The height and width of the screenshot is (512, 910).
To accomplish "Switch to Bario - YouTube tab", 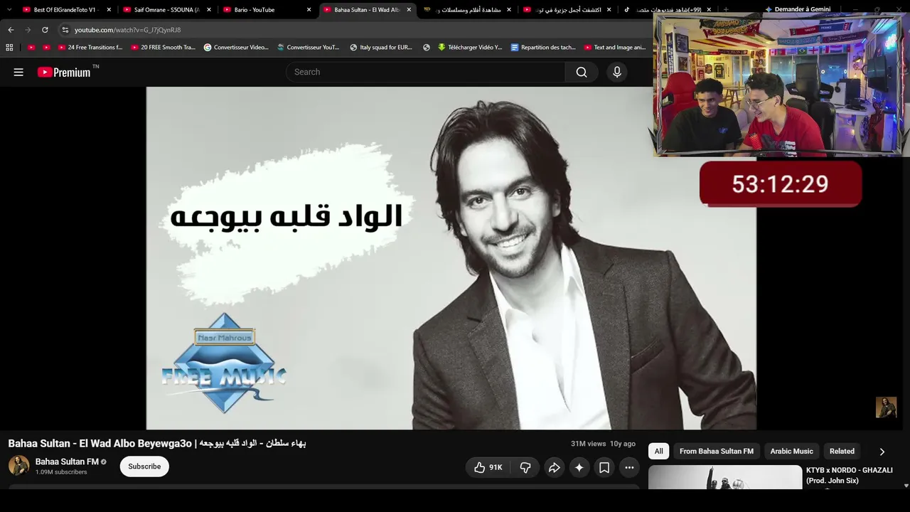I will point(266,10).
